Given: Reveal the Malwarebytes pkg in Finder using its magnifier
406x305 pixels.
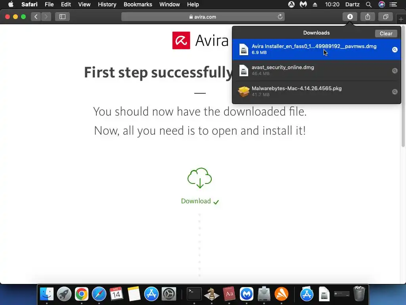Looking at the screenshot, I should pos(395,92).
